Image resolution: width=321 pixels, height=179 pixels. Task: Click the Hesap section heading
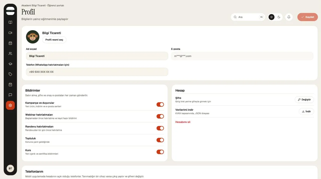point(180,91)
